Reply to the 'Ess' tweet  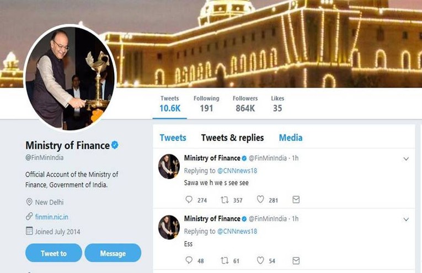click(189, 260)
